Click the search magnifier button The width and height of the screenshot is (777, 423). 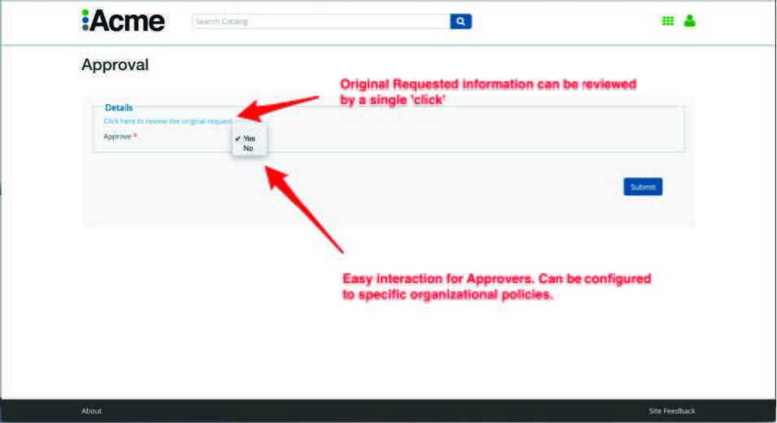click(x=461, y=21)
